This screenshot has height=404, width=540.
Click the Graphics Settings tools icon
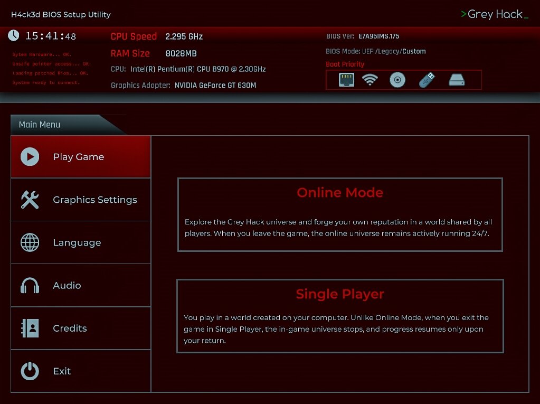pos(30,200)
